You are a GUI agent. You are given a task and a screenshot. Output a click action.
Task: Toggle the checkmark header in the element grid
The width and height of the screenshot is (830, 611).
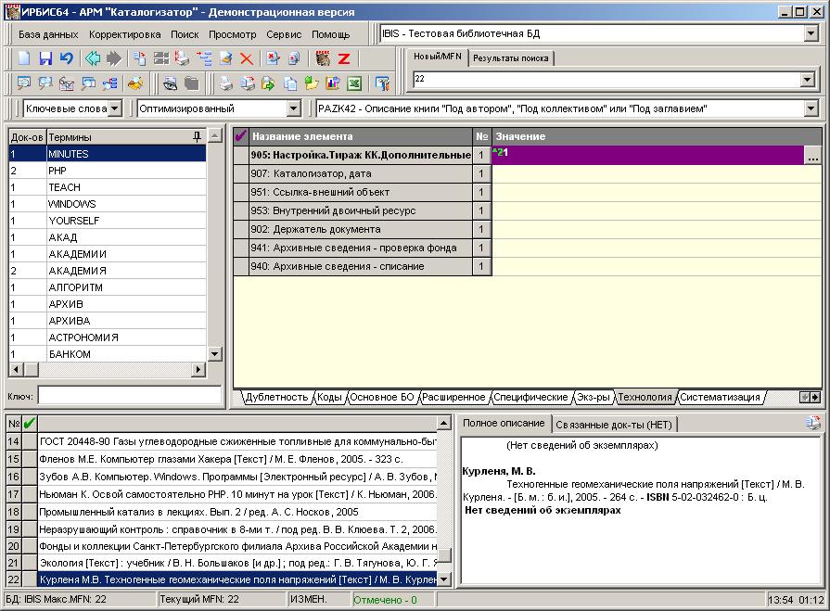point(241,136)
